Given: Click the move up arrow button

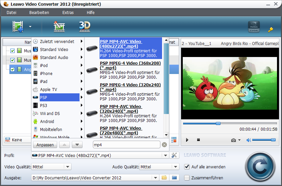Looking at the screenshot, I should 64,145.
